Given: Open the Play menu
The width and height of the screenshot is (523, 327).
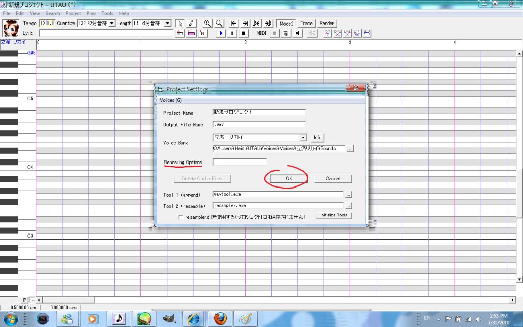Looking at the screenshot, I should [91, 13].
